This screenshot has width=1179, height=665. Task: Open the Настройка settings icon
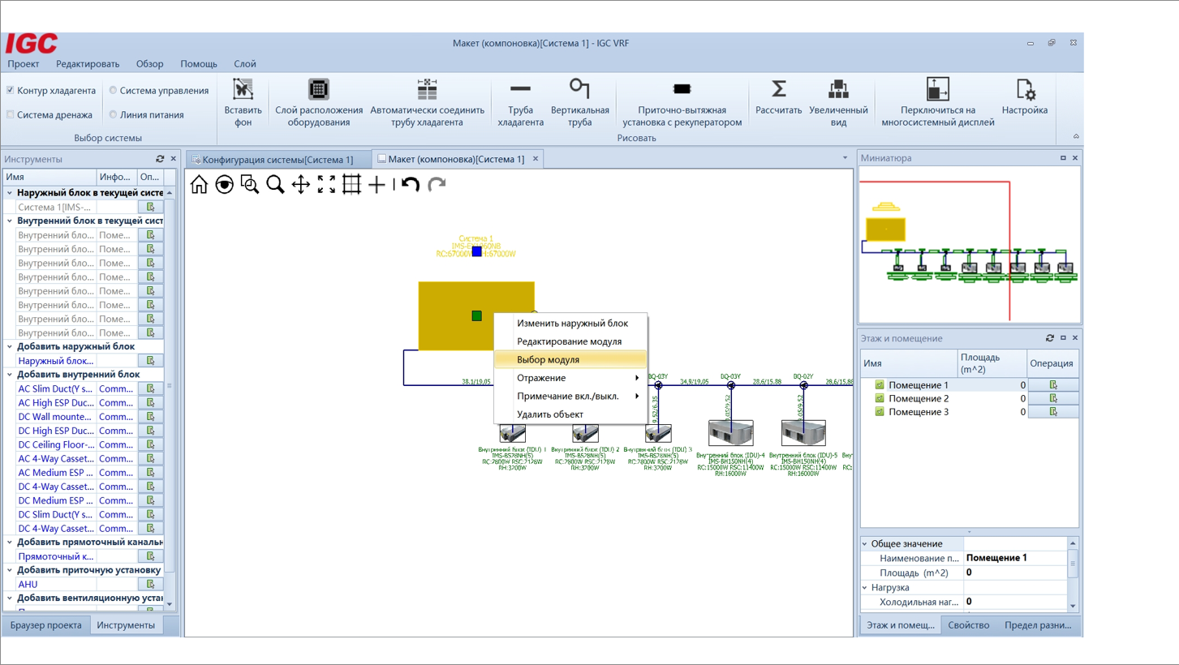click(x=1024, y=89)
